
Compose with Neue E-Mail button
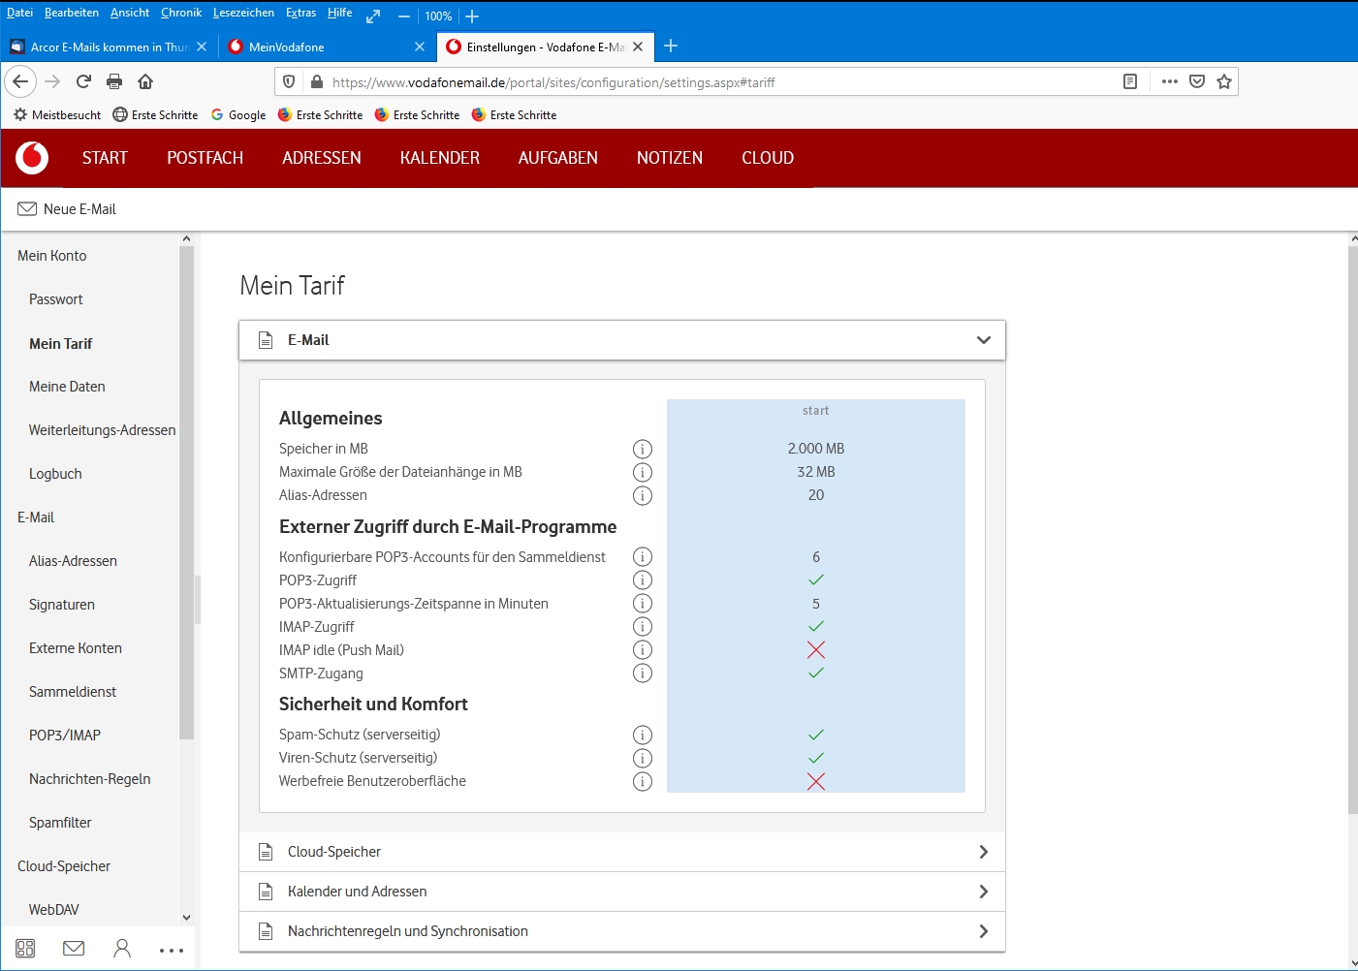pos(67,209)
